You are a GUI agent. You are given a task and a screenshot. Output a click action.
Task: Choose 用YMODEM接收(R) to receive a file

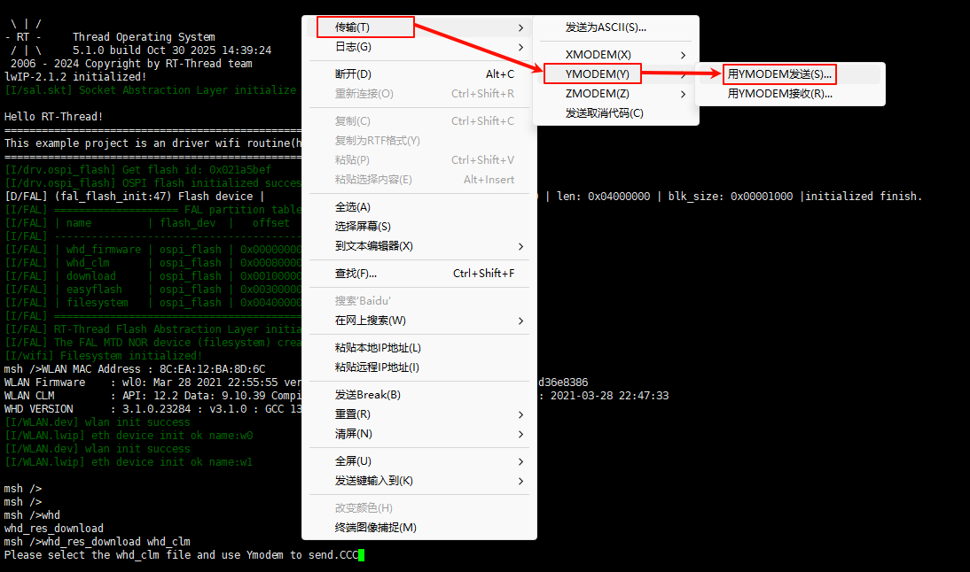point(778,93)
